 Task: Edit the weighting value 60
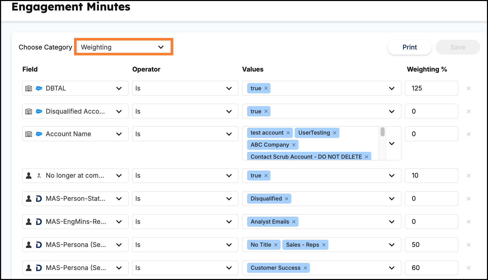point(431,268)
